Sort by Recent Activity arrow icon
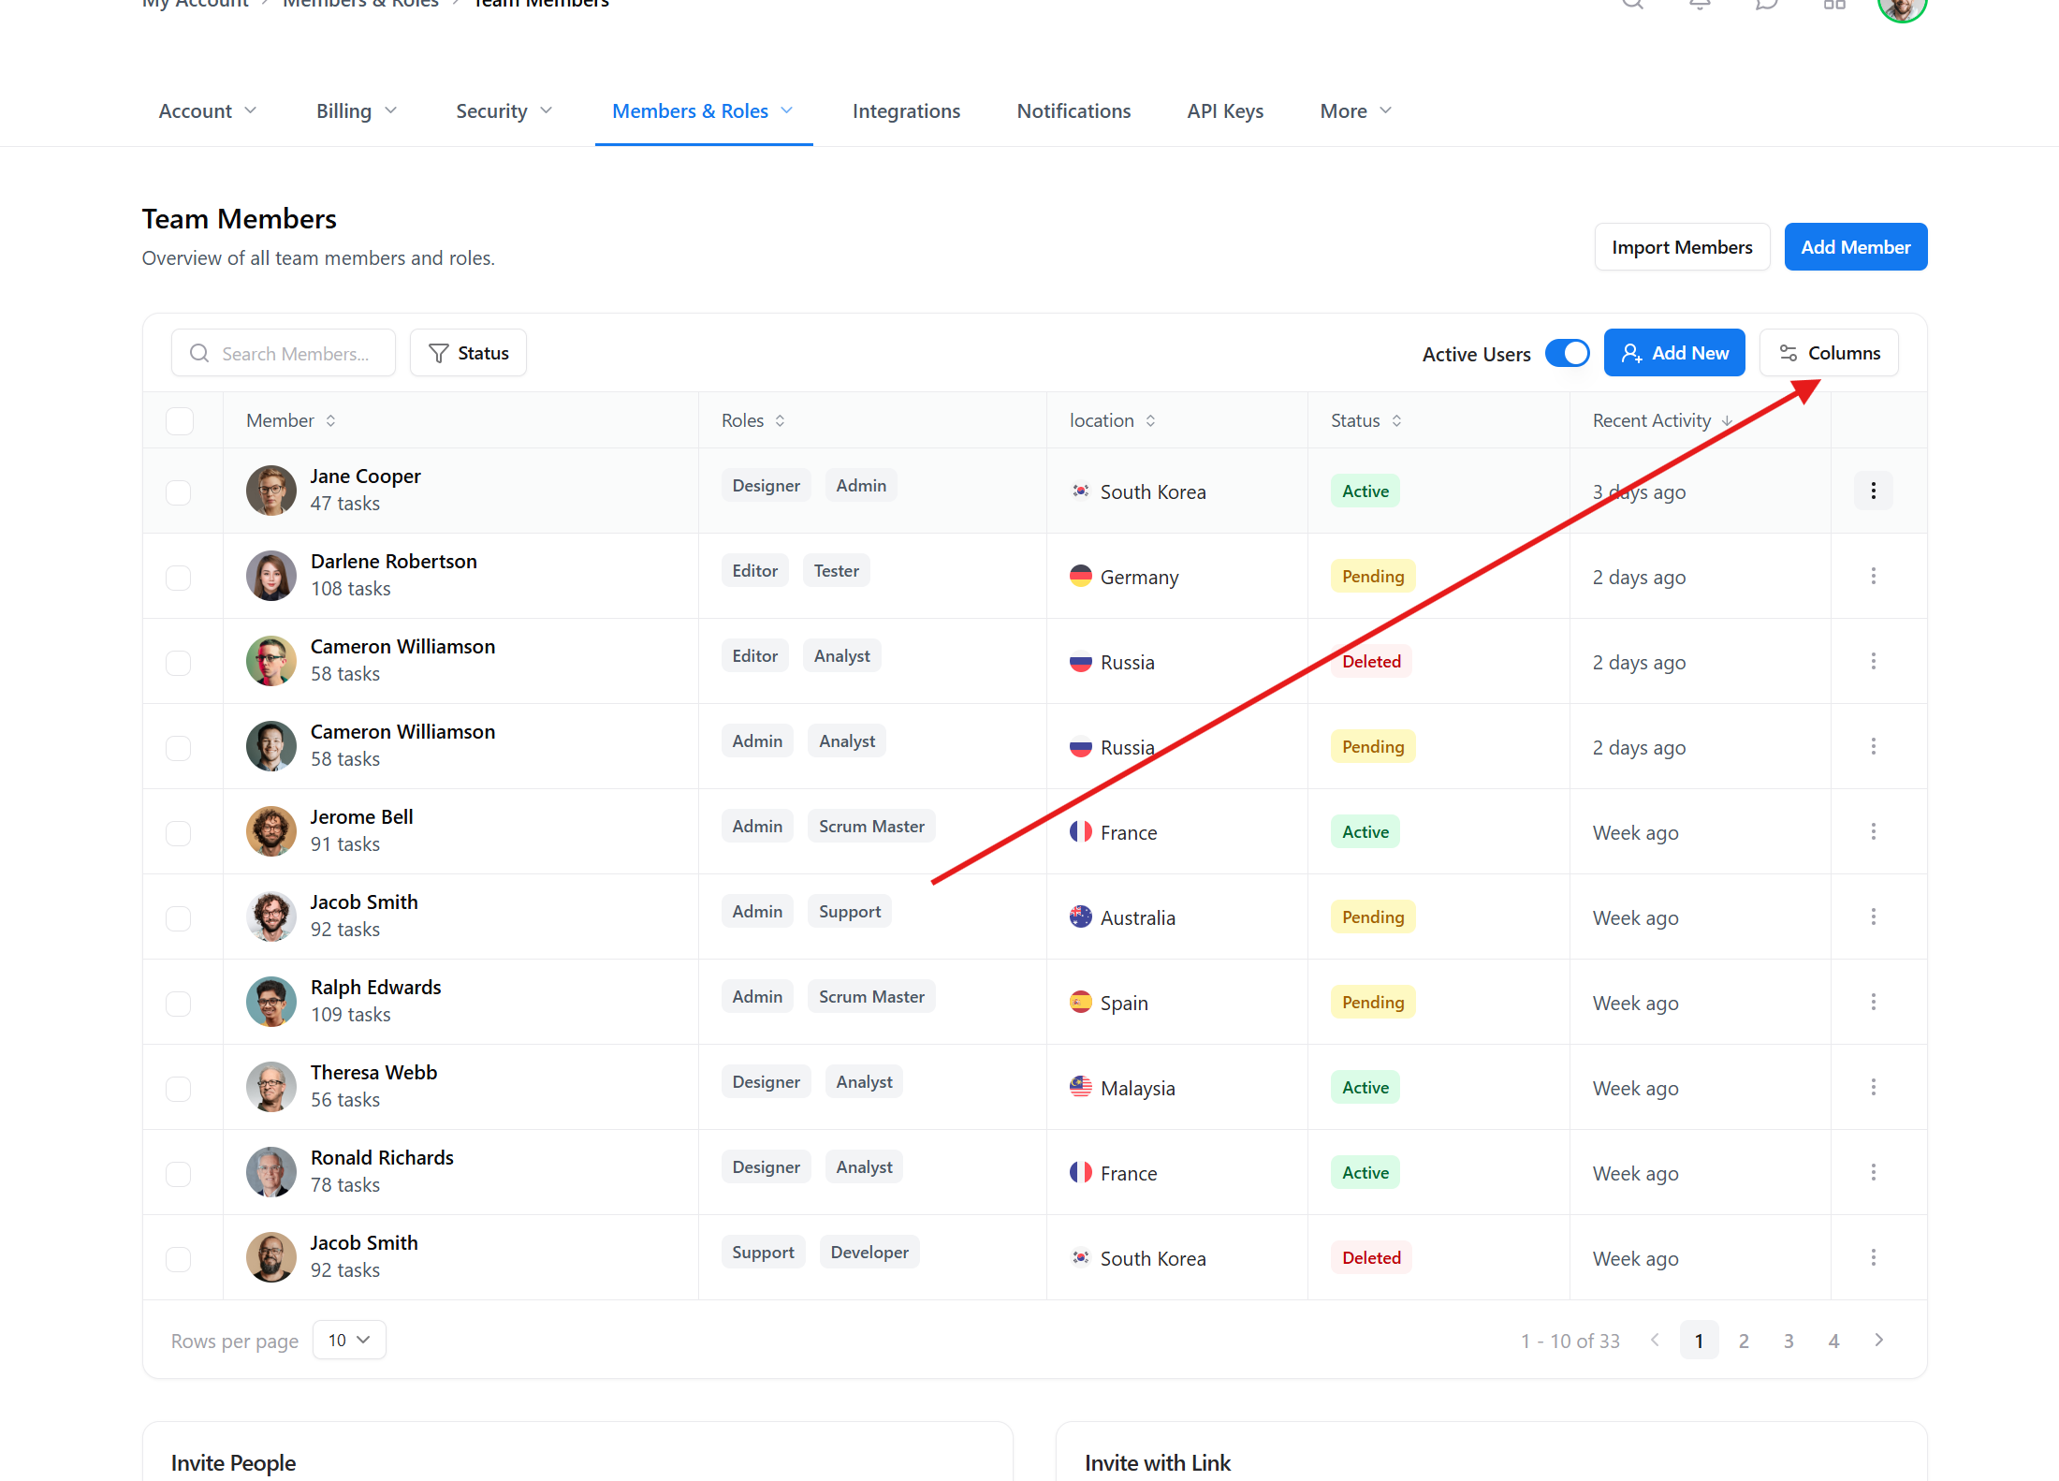This screenshot has width=2059, height=1481. click(x=1727, y=421)
